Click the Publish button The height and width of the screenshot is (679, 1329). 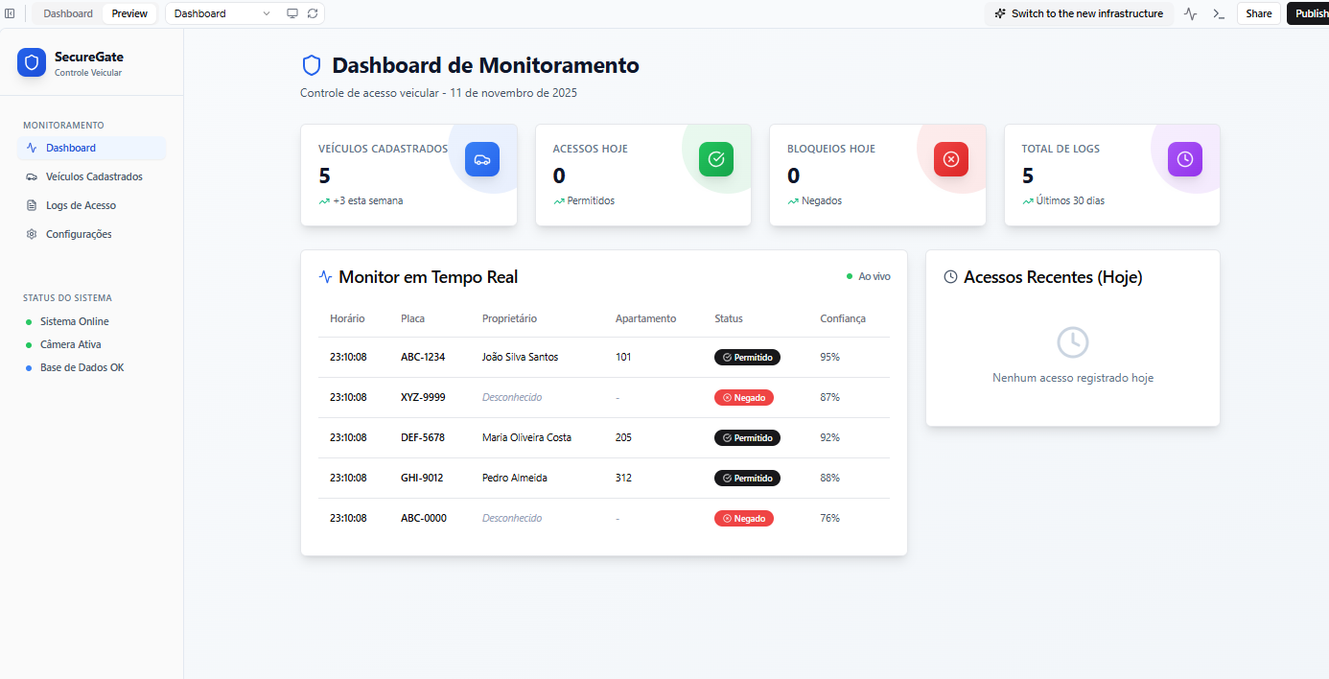point(1308,13)
